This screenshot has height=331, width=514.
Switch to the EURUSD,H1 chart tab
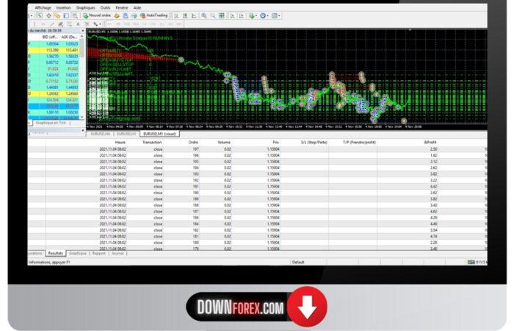point(126,134)
